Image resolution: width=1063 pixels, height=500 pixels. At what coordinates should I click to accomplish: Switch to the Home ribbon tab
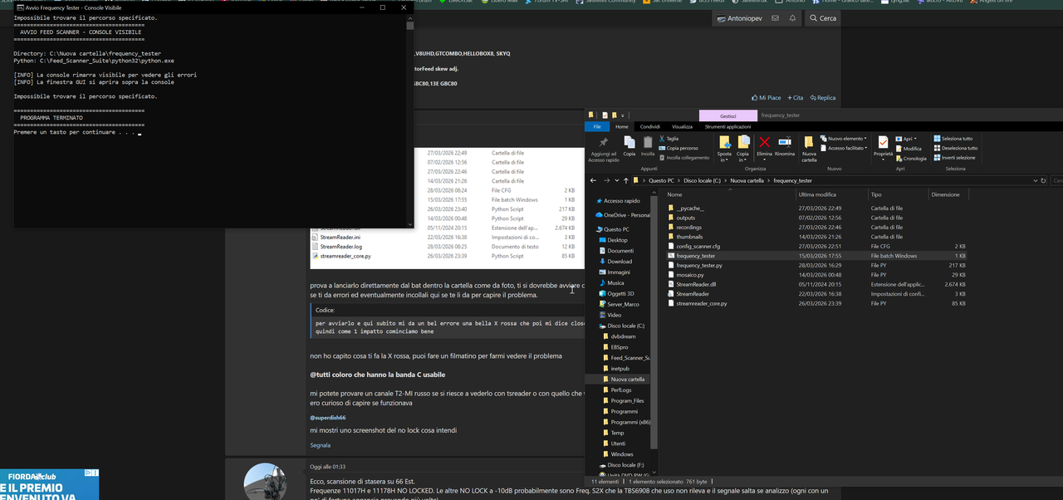tap(621, 126)
